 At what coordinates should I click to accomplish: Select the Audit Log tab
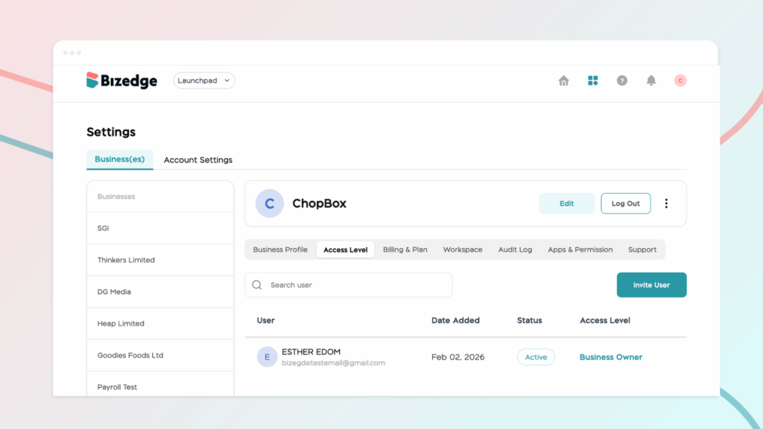(515, 250)
